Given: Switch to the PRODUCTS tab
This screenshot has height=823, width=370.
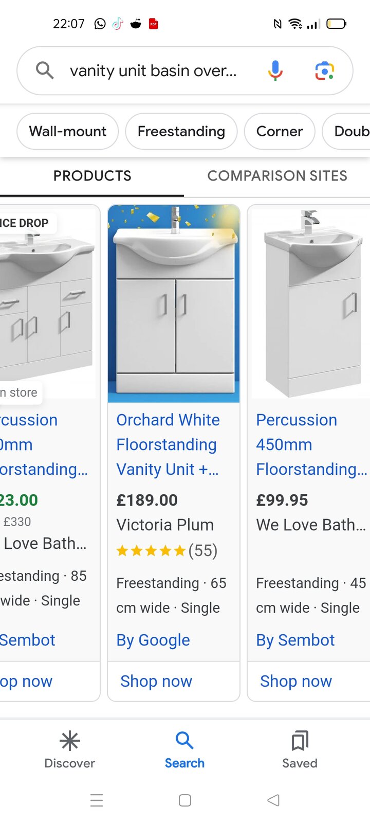Looking at the screenshot, I should pos(92,176).
